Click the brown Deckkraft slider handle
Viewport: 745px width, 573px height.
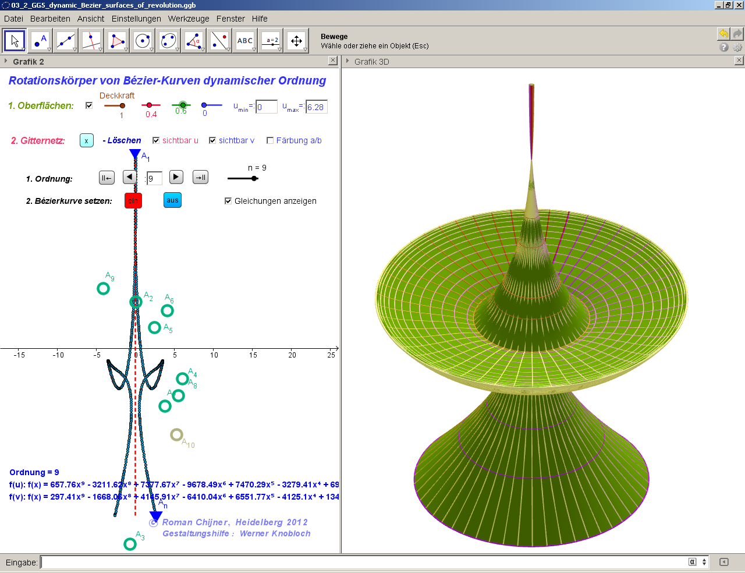pyautogui.click(x=122, y=106)
